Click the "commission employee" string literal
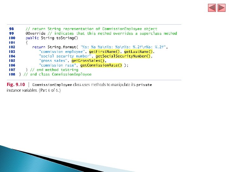 click(62, 52)
